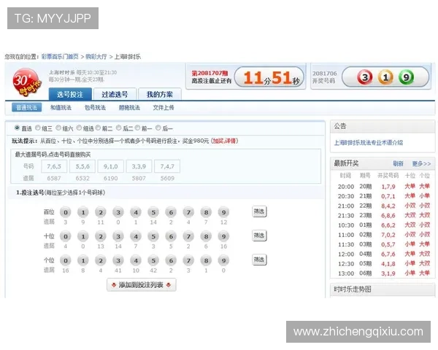
Task: Pick ball 6 in 个位 row
Action: click(x=171, y=261)
